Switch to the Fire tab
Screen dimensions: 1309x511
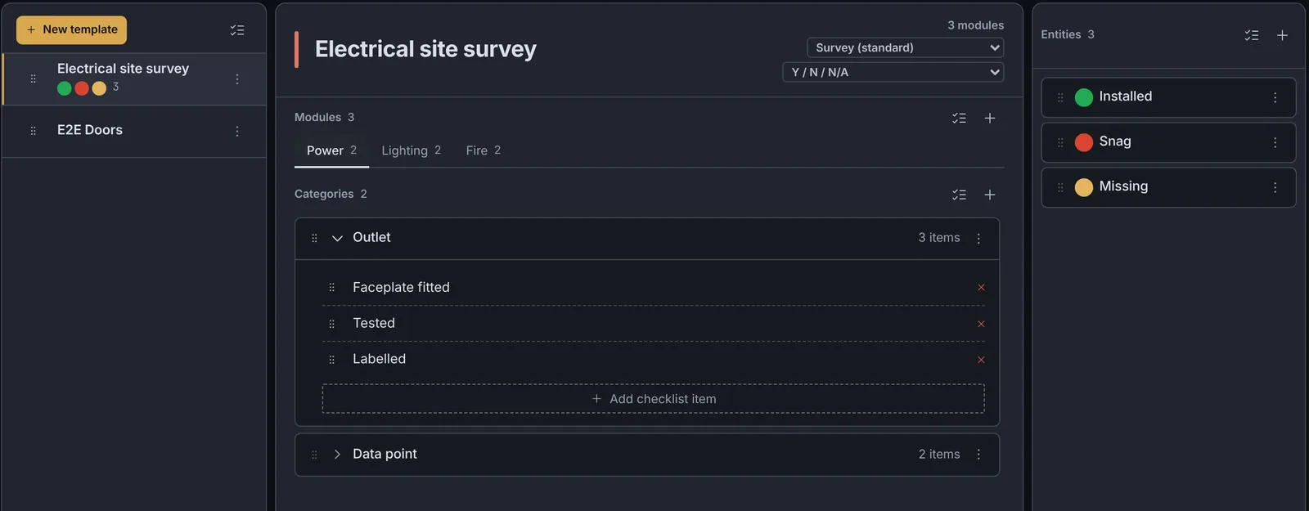pos(483,151)
